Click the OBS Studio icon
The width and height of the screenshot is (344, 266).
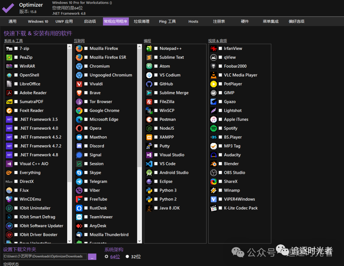click(213, 173)
